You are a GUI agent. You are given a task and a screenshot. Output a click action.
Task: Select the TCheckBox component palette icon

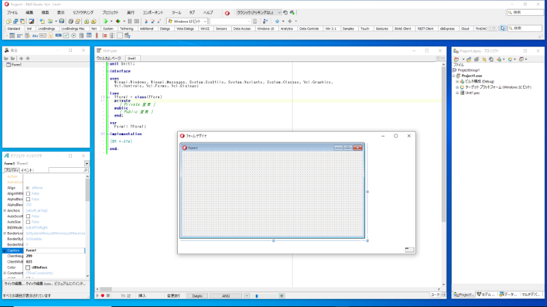(x=66, y=35)
